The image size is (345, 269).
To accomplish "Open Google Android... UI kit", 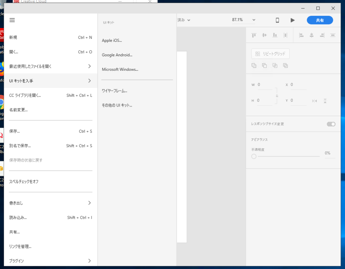I will (x=137, y=55).
